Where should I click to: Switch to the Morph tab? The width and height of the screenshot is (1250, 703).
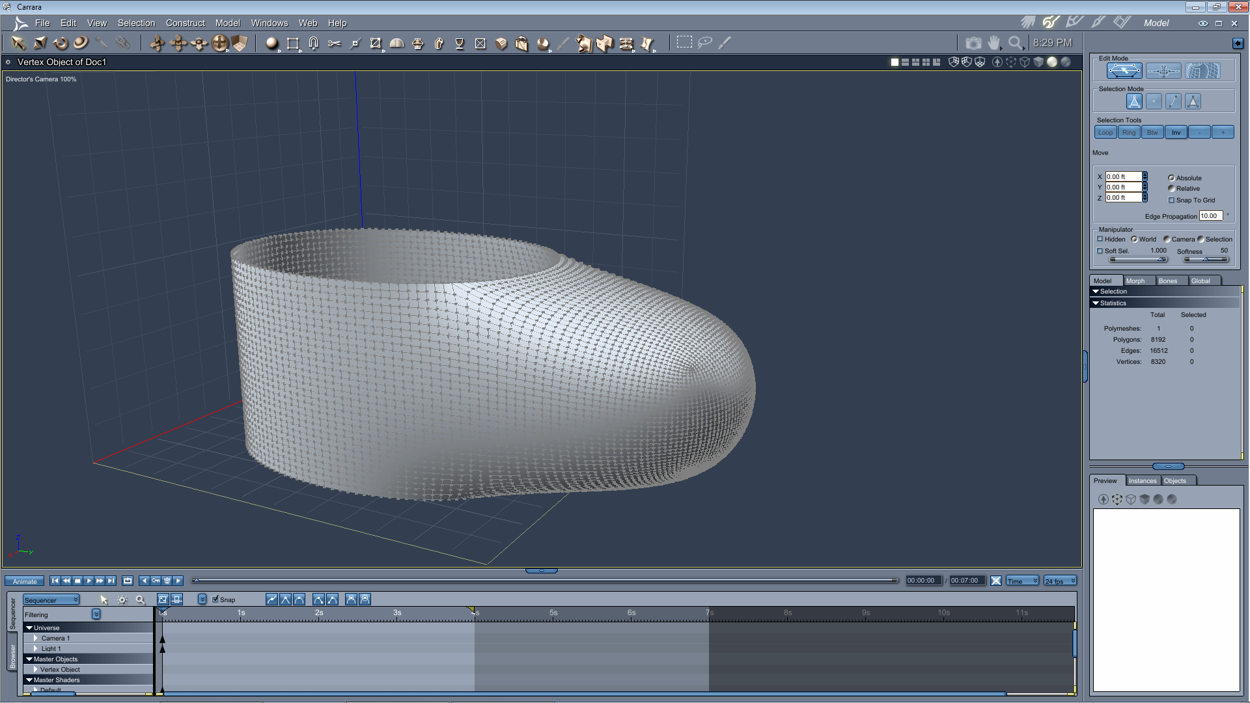pos(1135,281)
